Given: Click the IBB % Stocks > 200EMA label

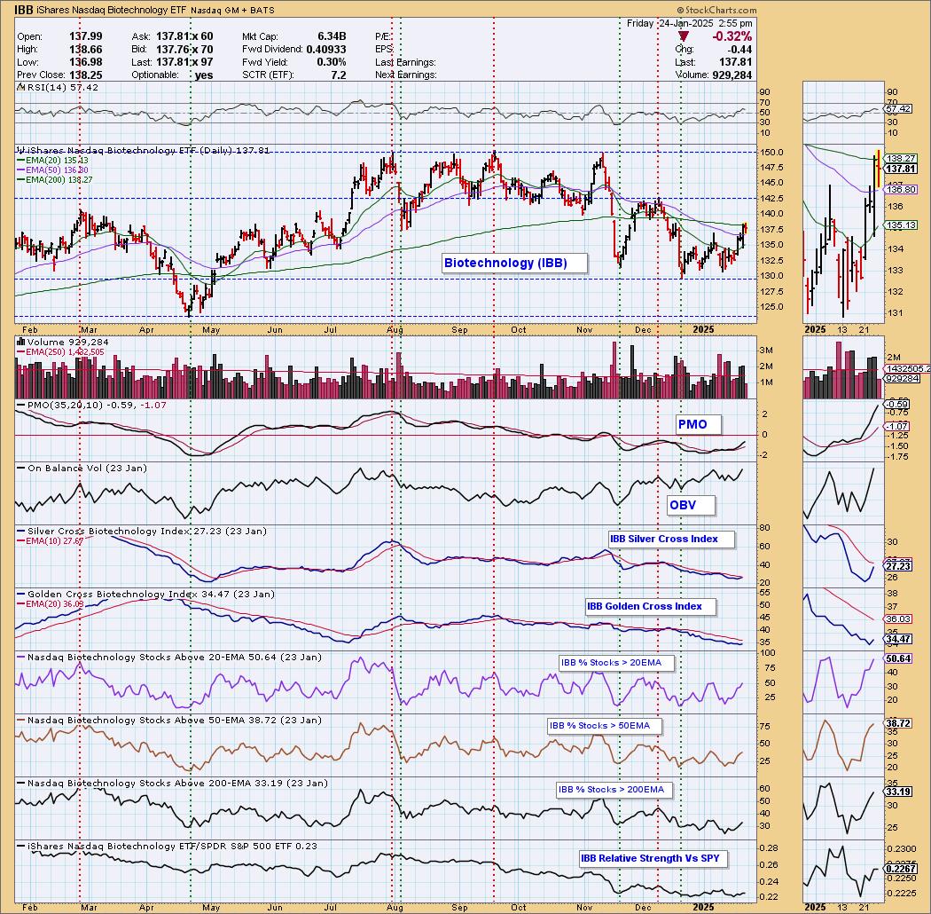Looking at the screenshot, I should tap(611, 789).
